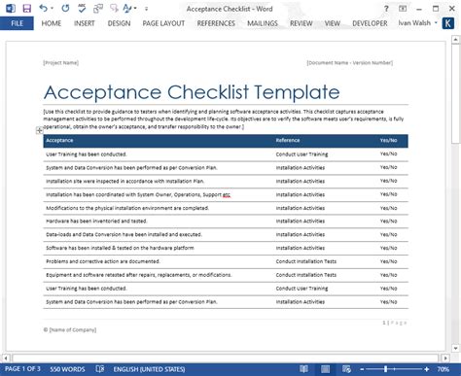Switch to Read Mode view
Screen dimensions: 461x376
[303, 369]
